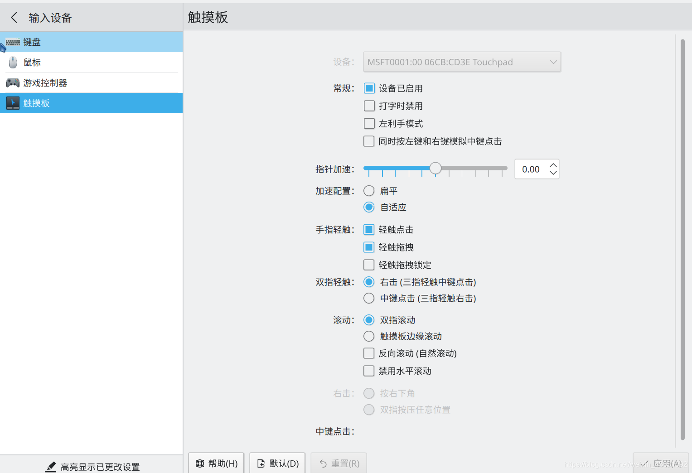This screenshot has height=473, width=692.
Task: Enable 同时按左键和右键模拟中键点击
Action: point(369,141)
